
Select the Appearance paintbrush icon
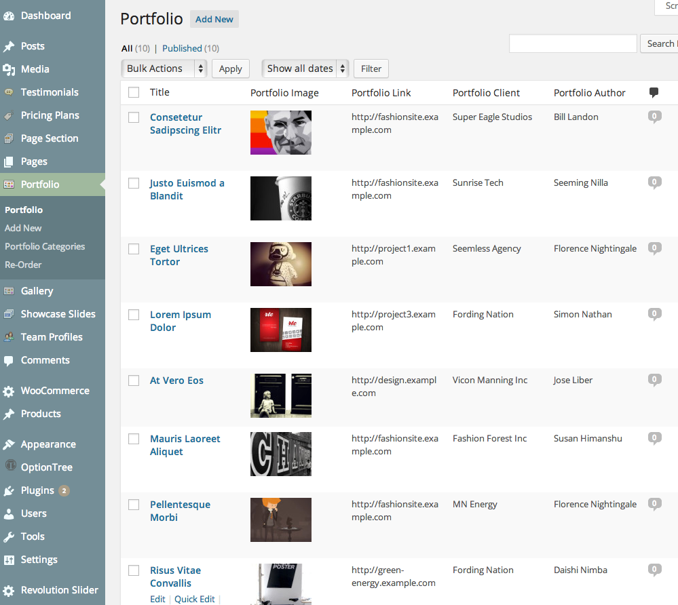pyautogui.click(x=10, y=444)
